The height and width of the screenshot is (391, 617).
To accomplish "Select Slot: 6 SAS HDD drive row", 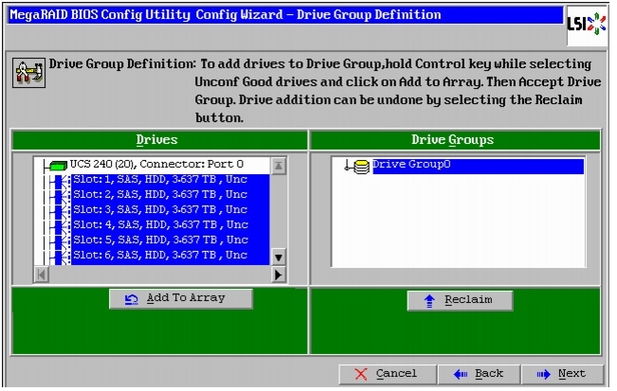I will (x=171, y=255).
